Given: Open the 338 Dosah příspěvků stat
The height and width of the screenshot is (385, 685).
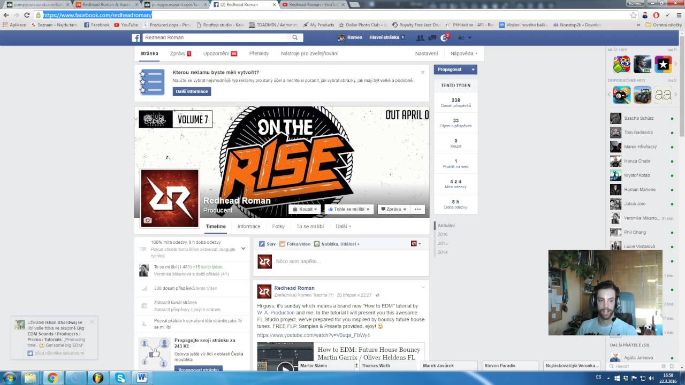Looking at the screenshot, I should [x=456, y=103].
